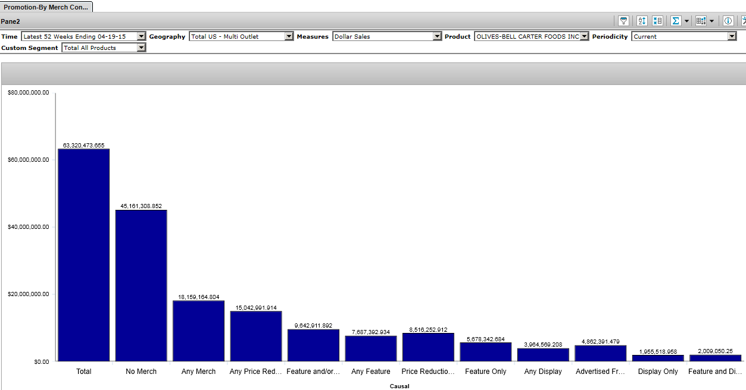The image size is (746, 390).
Task: Click the A-Z sort icon
Action: (x=642, y=21)
